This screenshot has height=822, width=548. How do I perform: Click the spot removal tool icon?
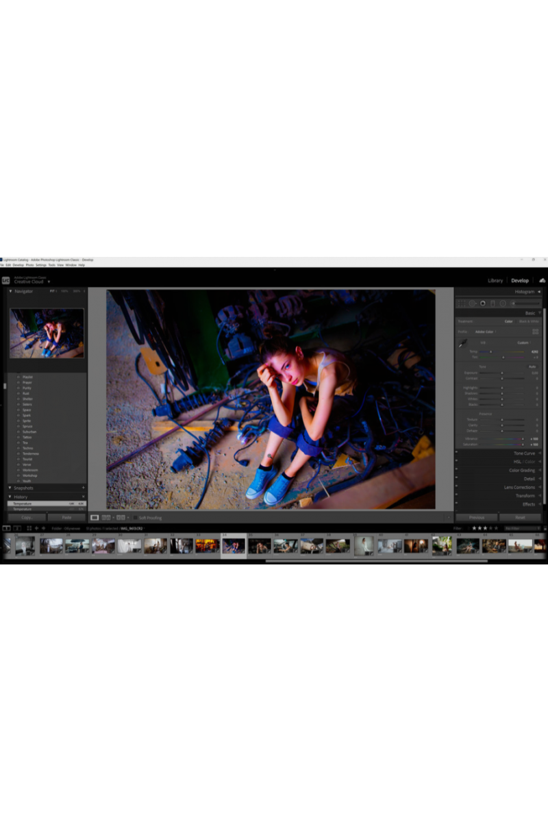(x=472, y=303)
